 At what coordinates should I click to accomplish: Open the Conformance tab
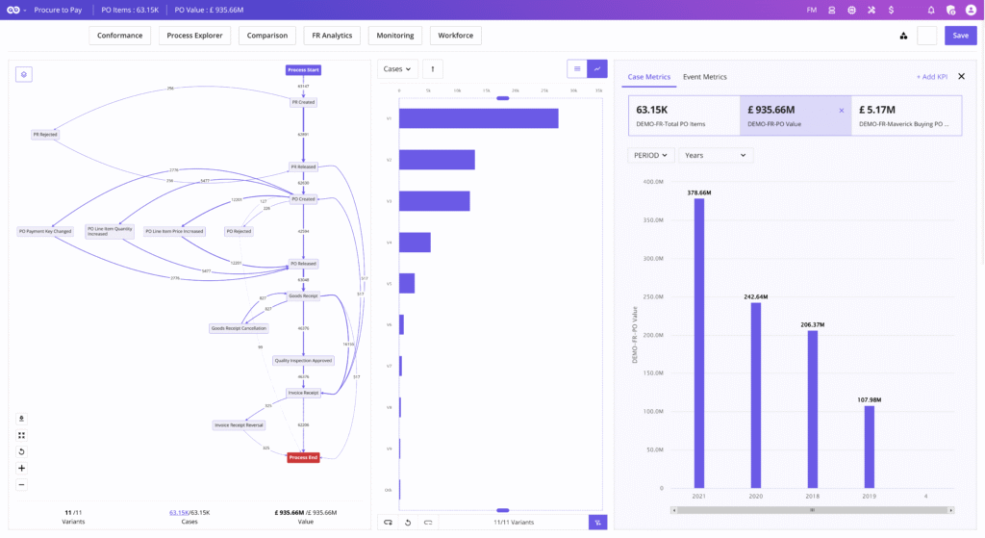point(120,36)
